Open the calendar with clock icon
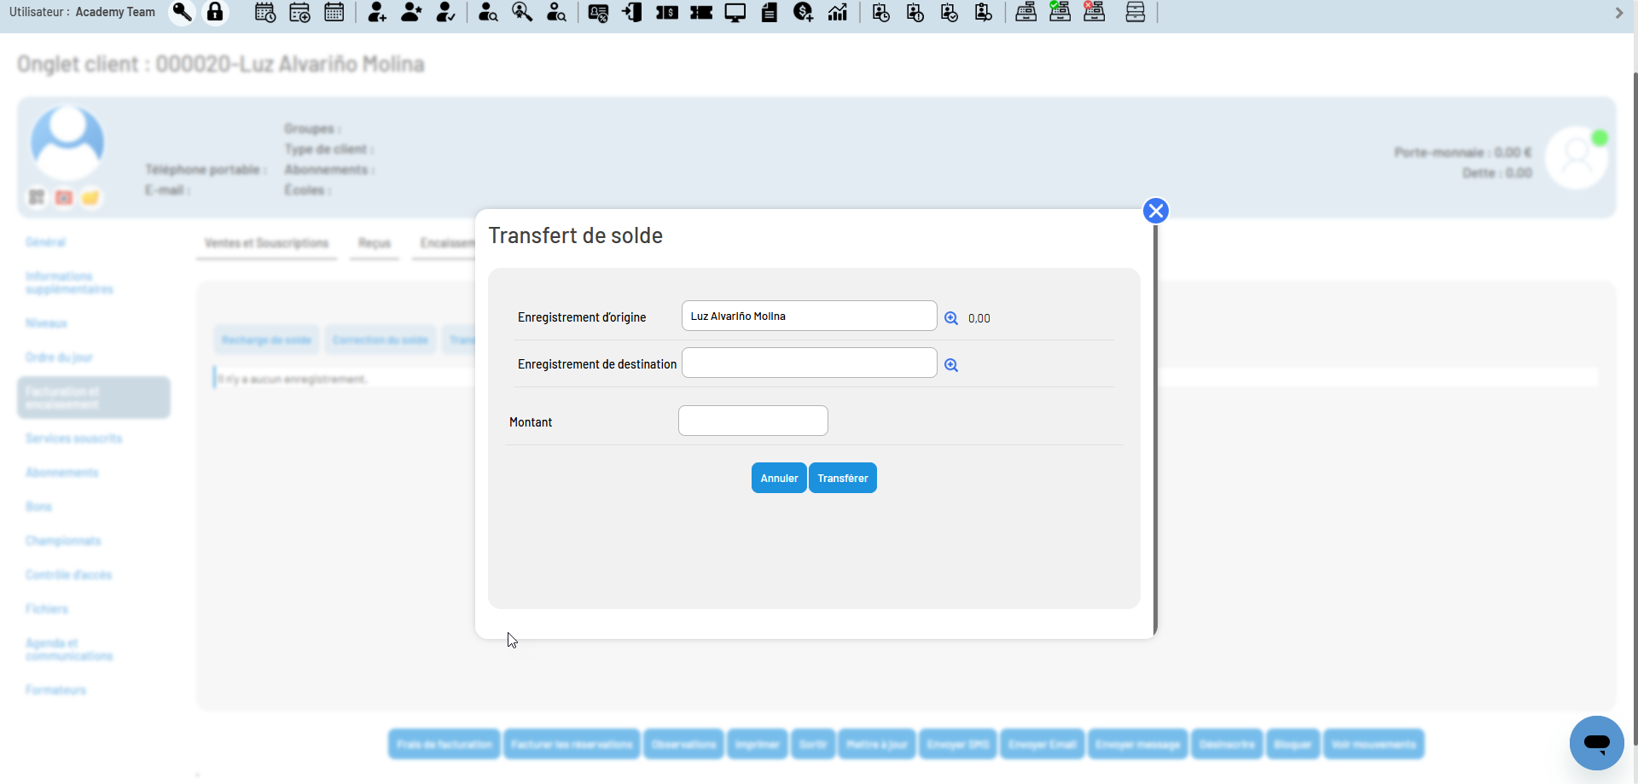Viewport: 1638px width, 784px height. [x=265, y=12]
